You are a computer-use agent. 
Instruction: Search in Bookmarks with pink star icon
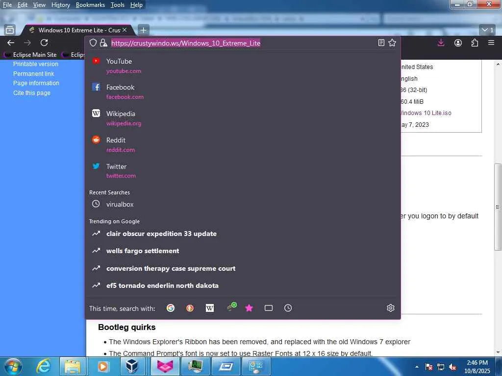[x=249, y=308]
